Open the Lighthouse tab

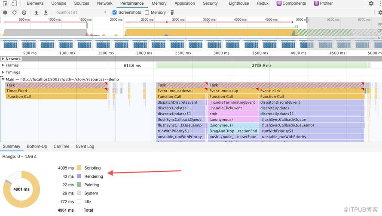tap(239, 3)
